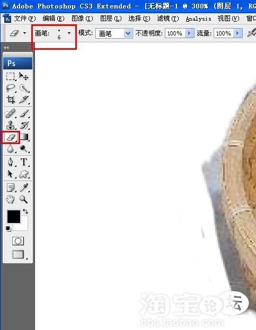Choose the Lasso tool

coord(10,88)
